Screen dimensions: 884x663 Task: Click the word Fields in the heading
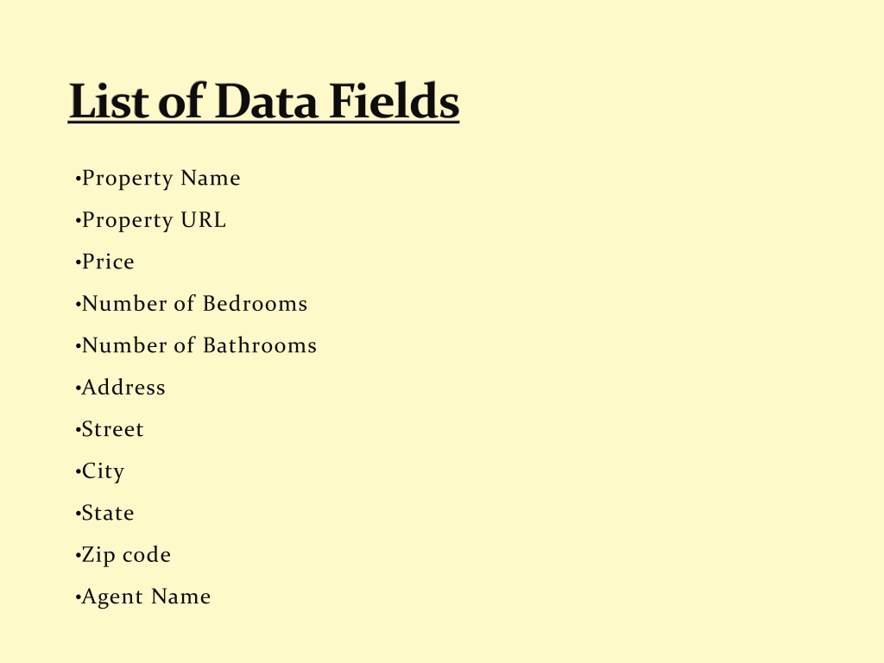tap(394, 101)
